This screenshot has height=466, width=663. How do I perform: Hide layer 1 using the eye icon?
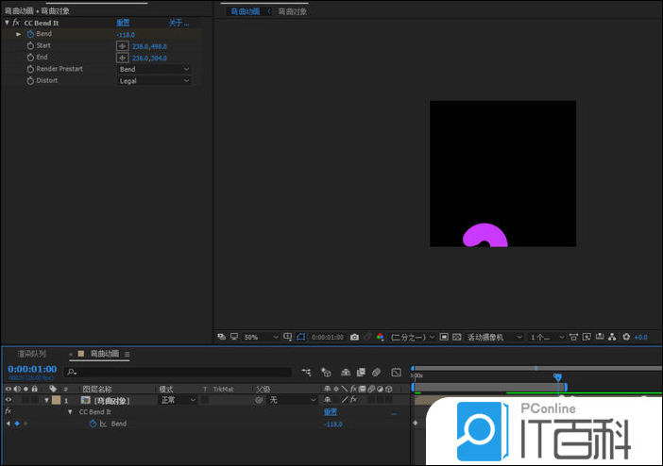coord(8,400)
